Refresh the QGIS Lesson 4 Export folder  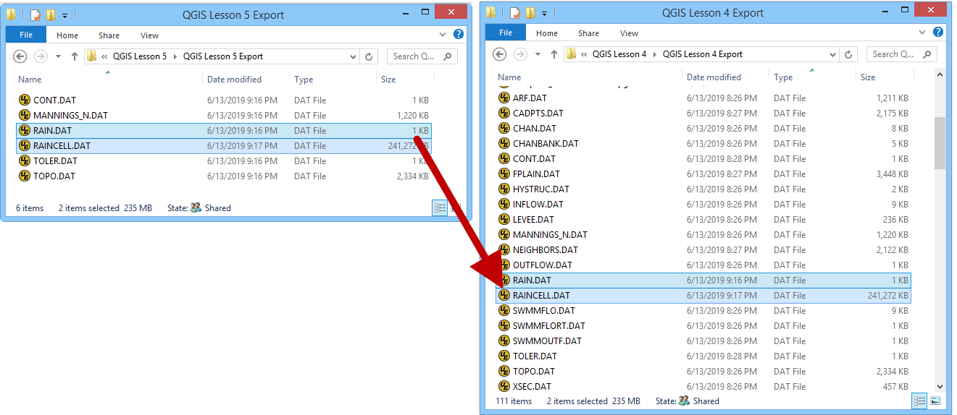(x=848, y=54)
